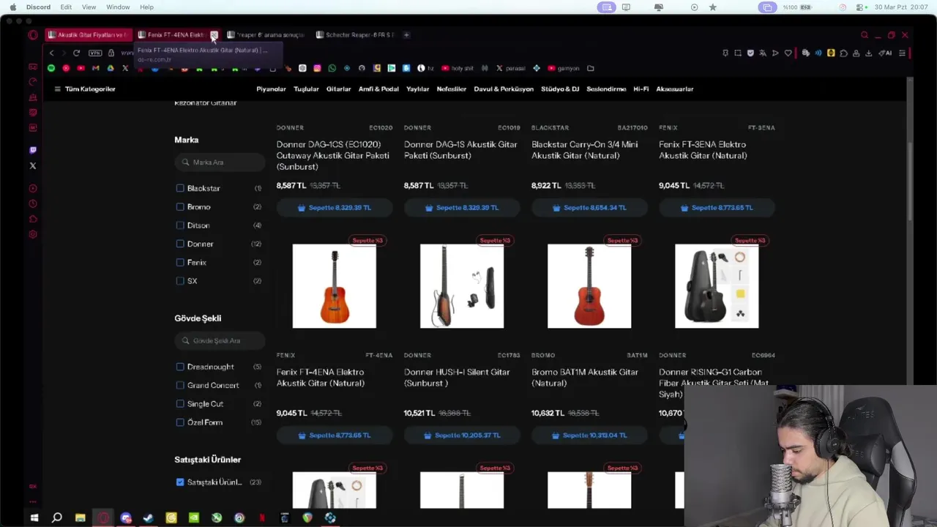Click the NVIDIA taskbar icon
Image resolution: width=937 pixels, height=527 pixels.
tap(193, 518)
